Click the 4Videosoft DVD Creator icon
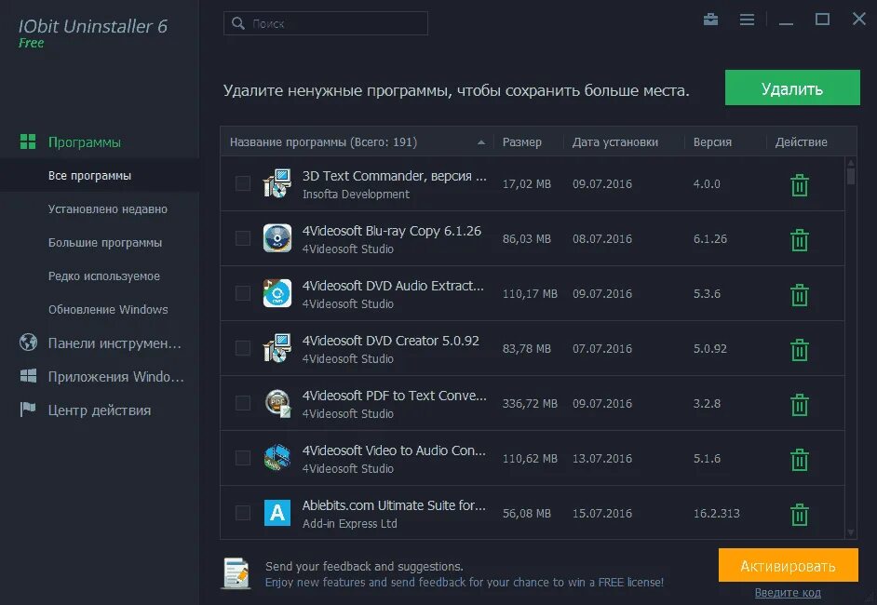 point(277,348)
